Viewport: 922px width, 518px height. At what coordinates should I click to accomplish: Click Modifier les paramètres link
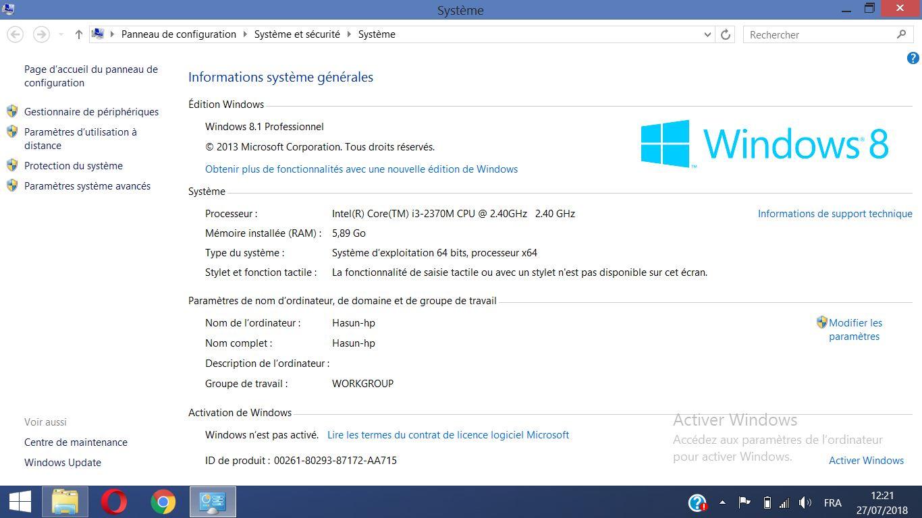[855, 329]
